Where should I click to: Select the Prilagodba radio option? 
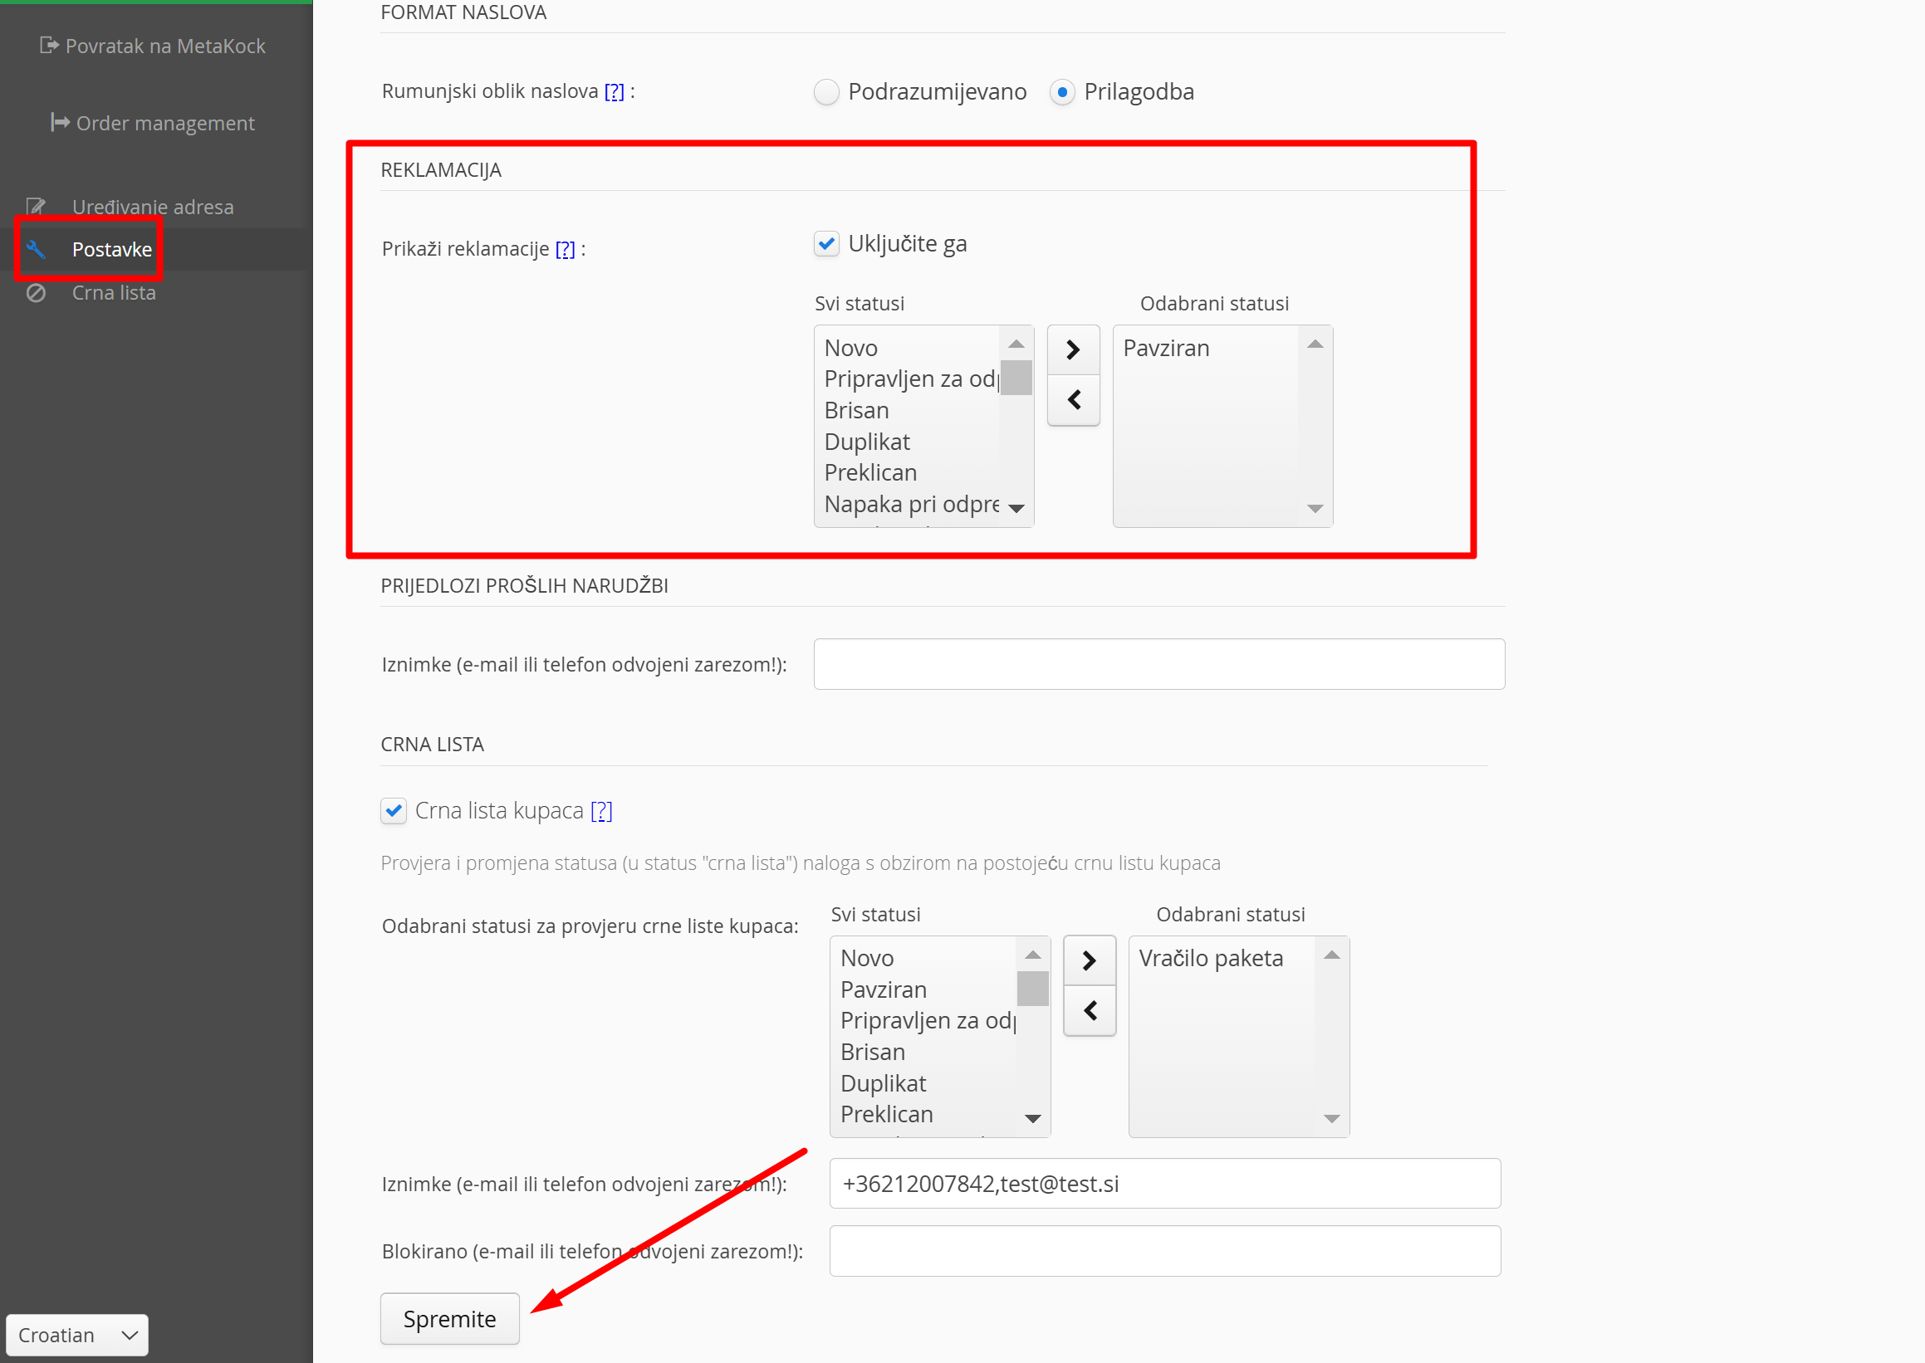[x=1062, y=91]
